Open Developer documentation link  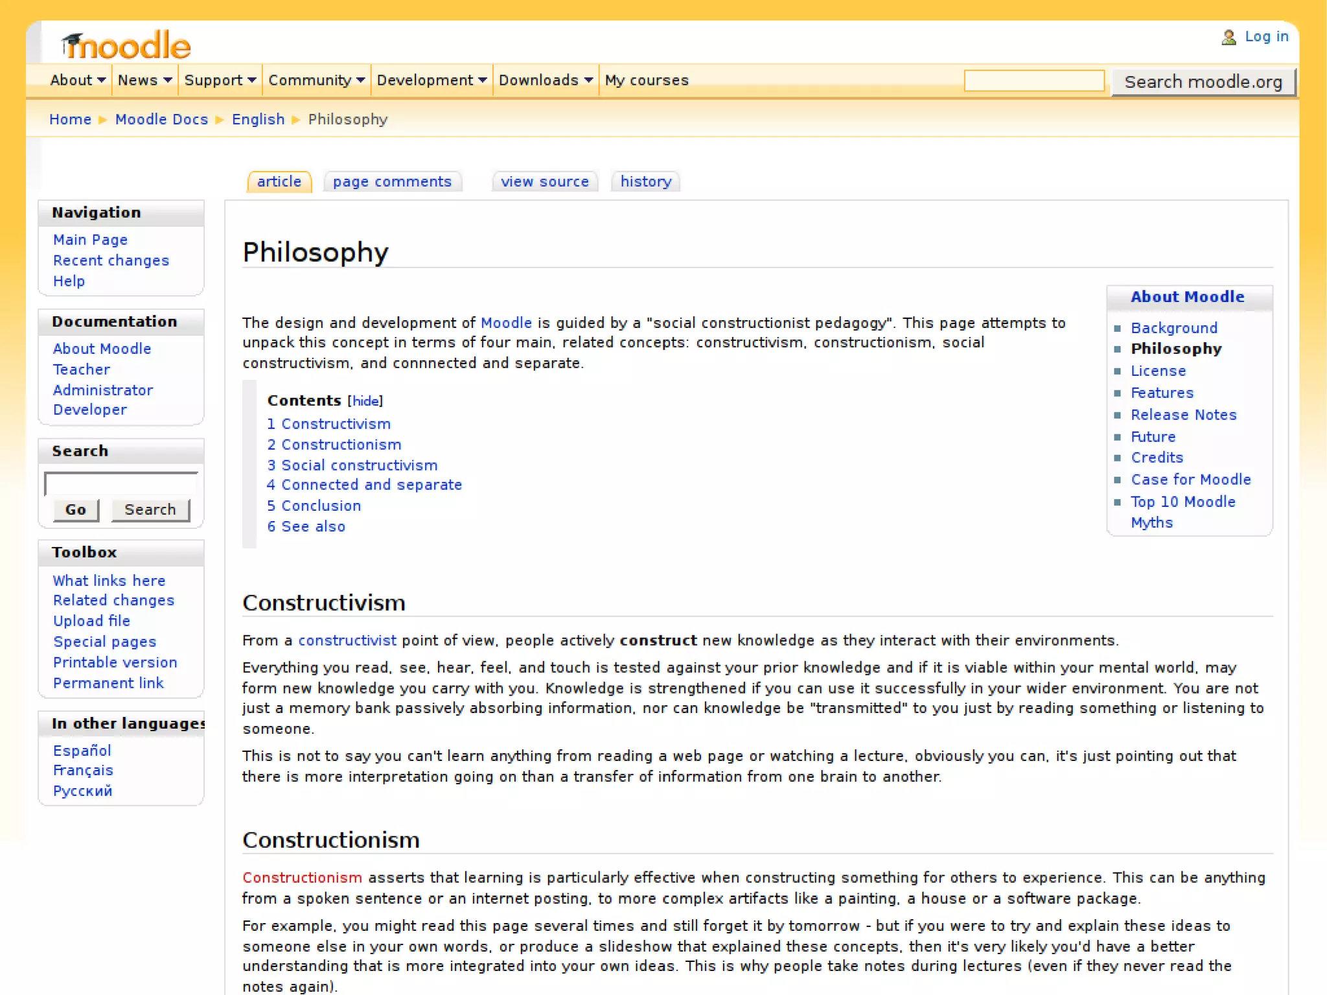[x=89, y=410]
